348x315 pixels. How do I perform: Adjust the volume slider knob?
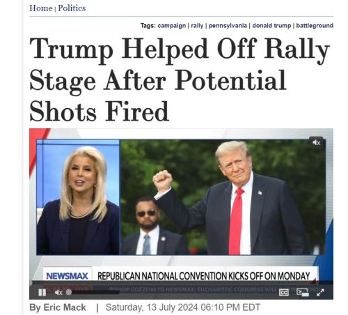pyautogui.click(x=69, y=292)
